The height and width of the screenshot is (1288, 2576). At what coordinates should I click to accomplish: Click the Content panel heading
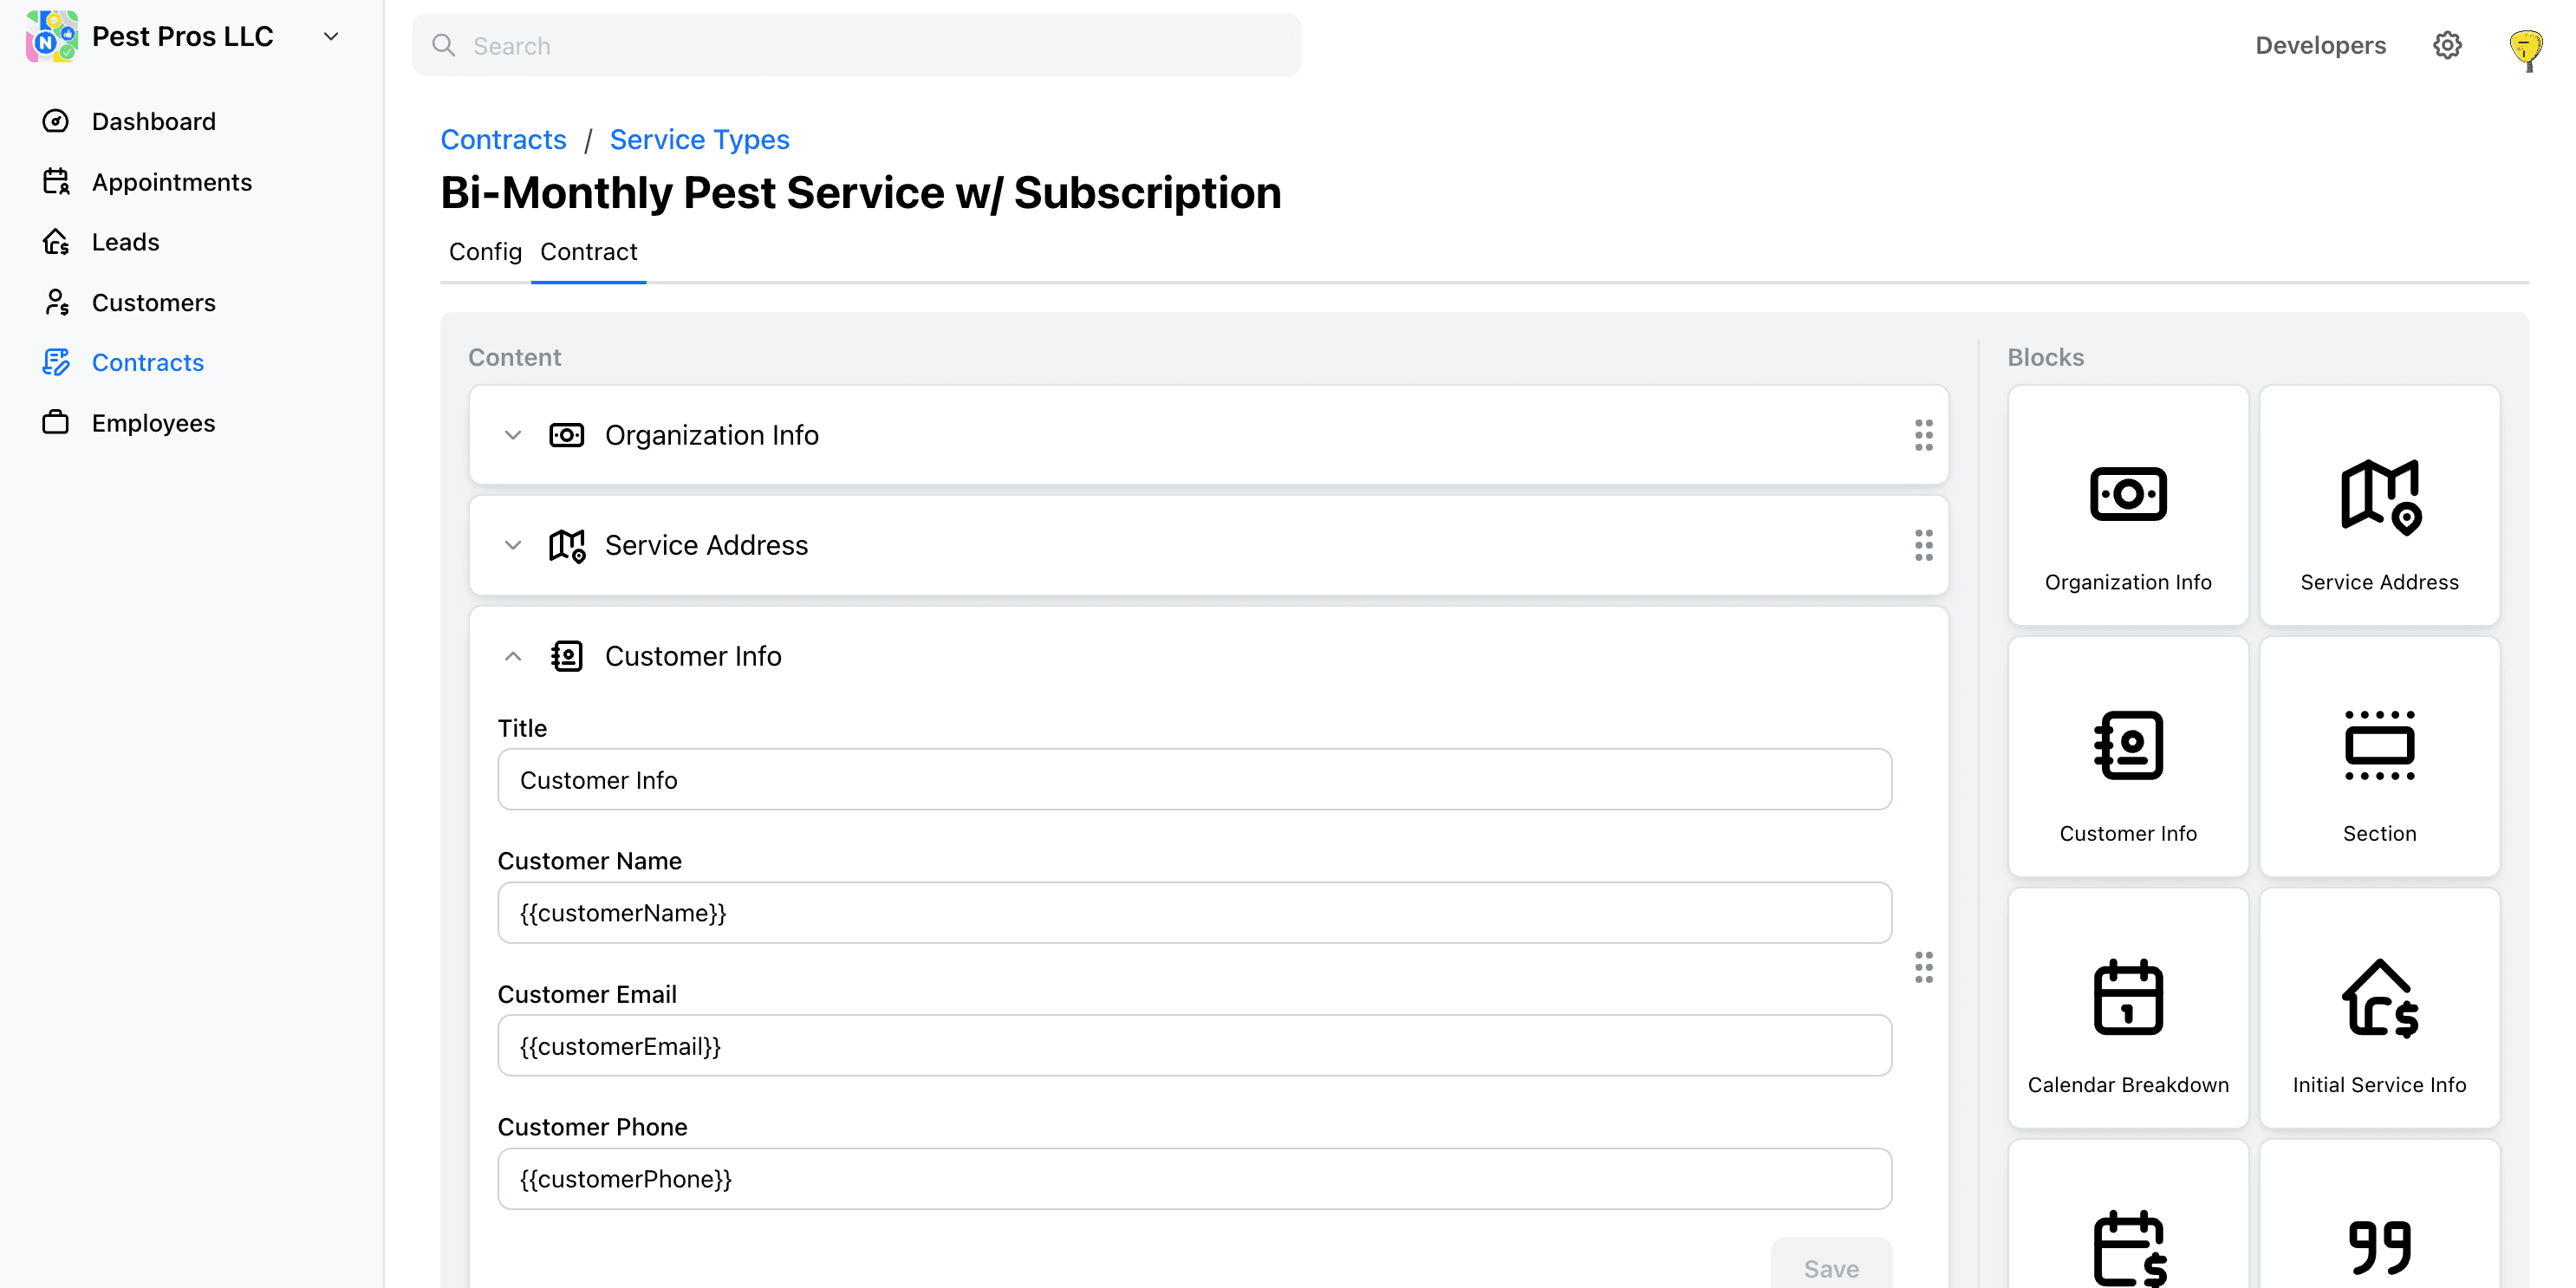coord(514,357)
